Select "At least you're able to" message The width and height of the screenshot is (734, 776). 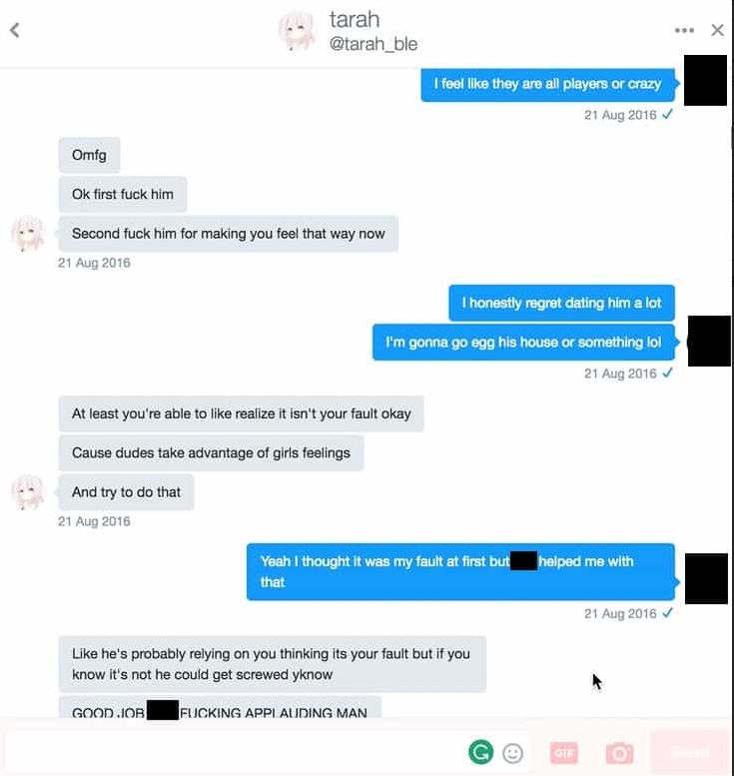pyautogui.click(x=241, y=413)
